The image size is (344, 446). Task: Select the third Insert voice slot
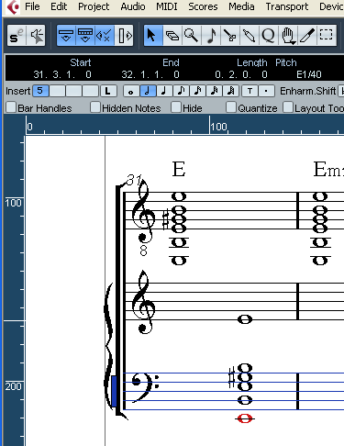click(73, 91)
